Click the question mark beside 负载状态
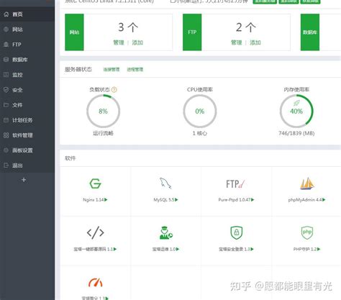The width and height of the screenshot is (341, 300). point(114,90)
